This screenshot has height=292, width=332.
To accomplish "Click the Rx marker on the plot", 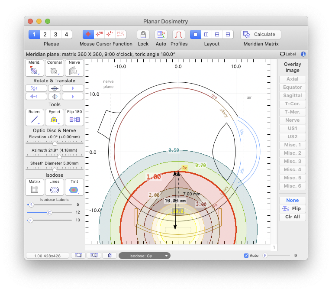I will (x=184, y=168).
